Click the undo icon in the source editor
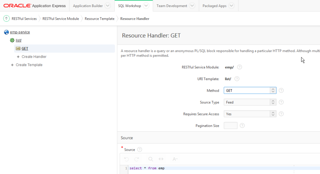 (126, 159)
